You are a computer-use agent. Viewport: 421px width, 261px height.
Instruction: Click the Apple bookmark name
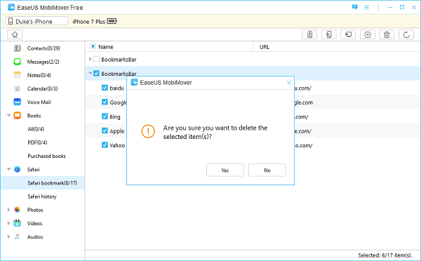(116, 131)
